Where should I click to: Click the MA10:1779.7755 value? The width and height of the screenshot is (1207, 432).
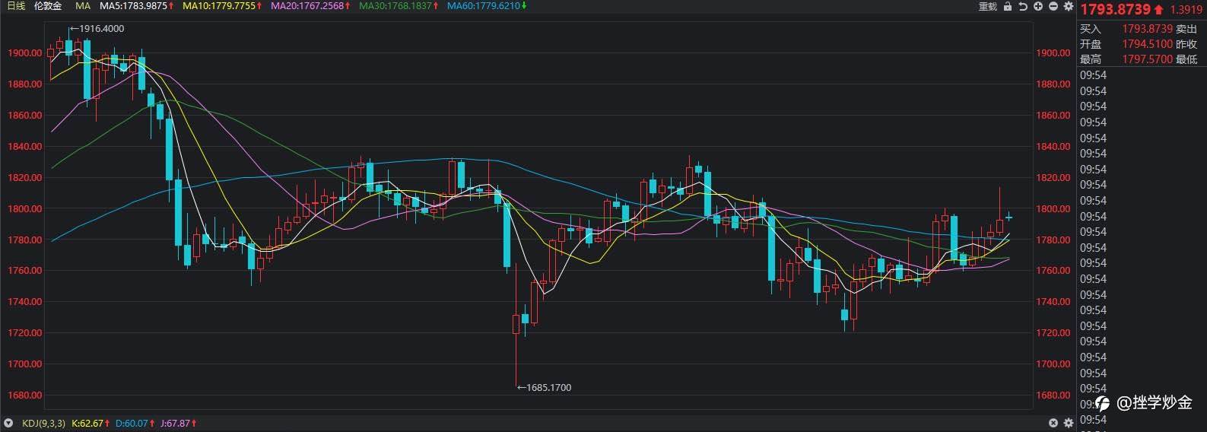pyautogui.click(x=219, y=6)
